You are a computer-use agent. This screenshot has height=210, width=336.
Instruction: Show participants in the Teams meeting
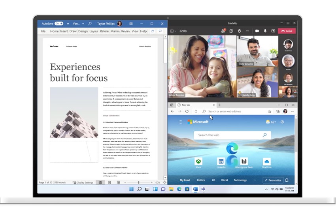tap(223, 31)
